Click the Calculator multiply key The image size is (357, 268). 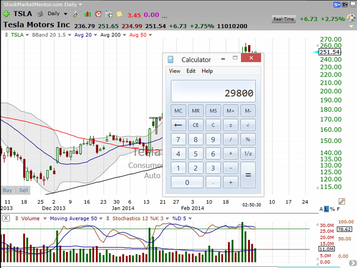point(230,154)
